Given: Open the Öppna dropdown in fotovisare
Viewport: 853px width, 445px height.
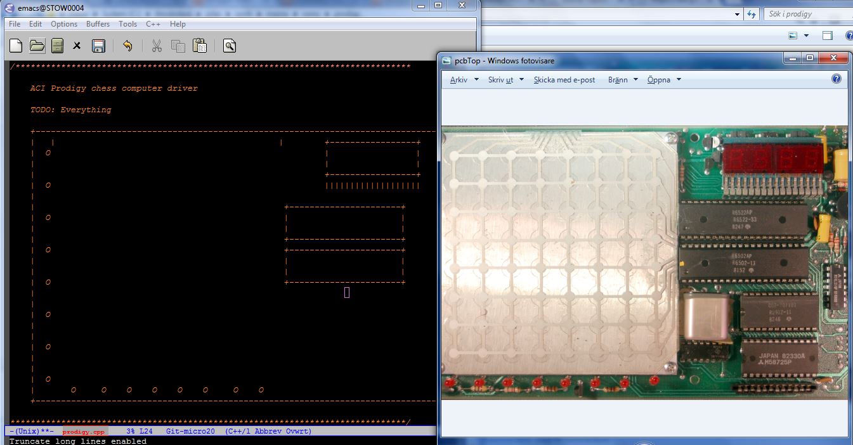Looking at the screenshot, I should coord(677,79).
